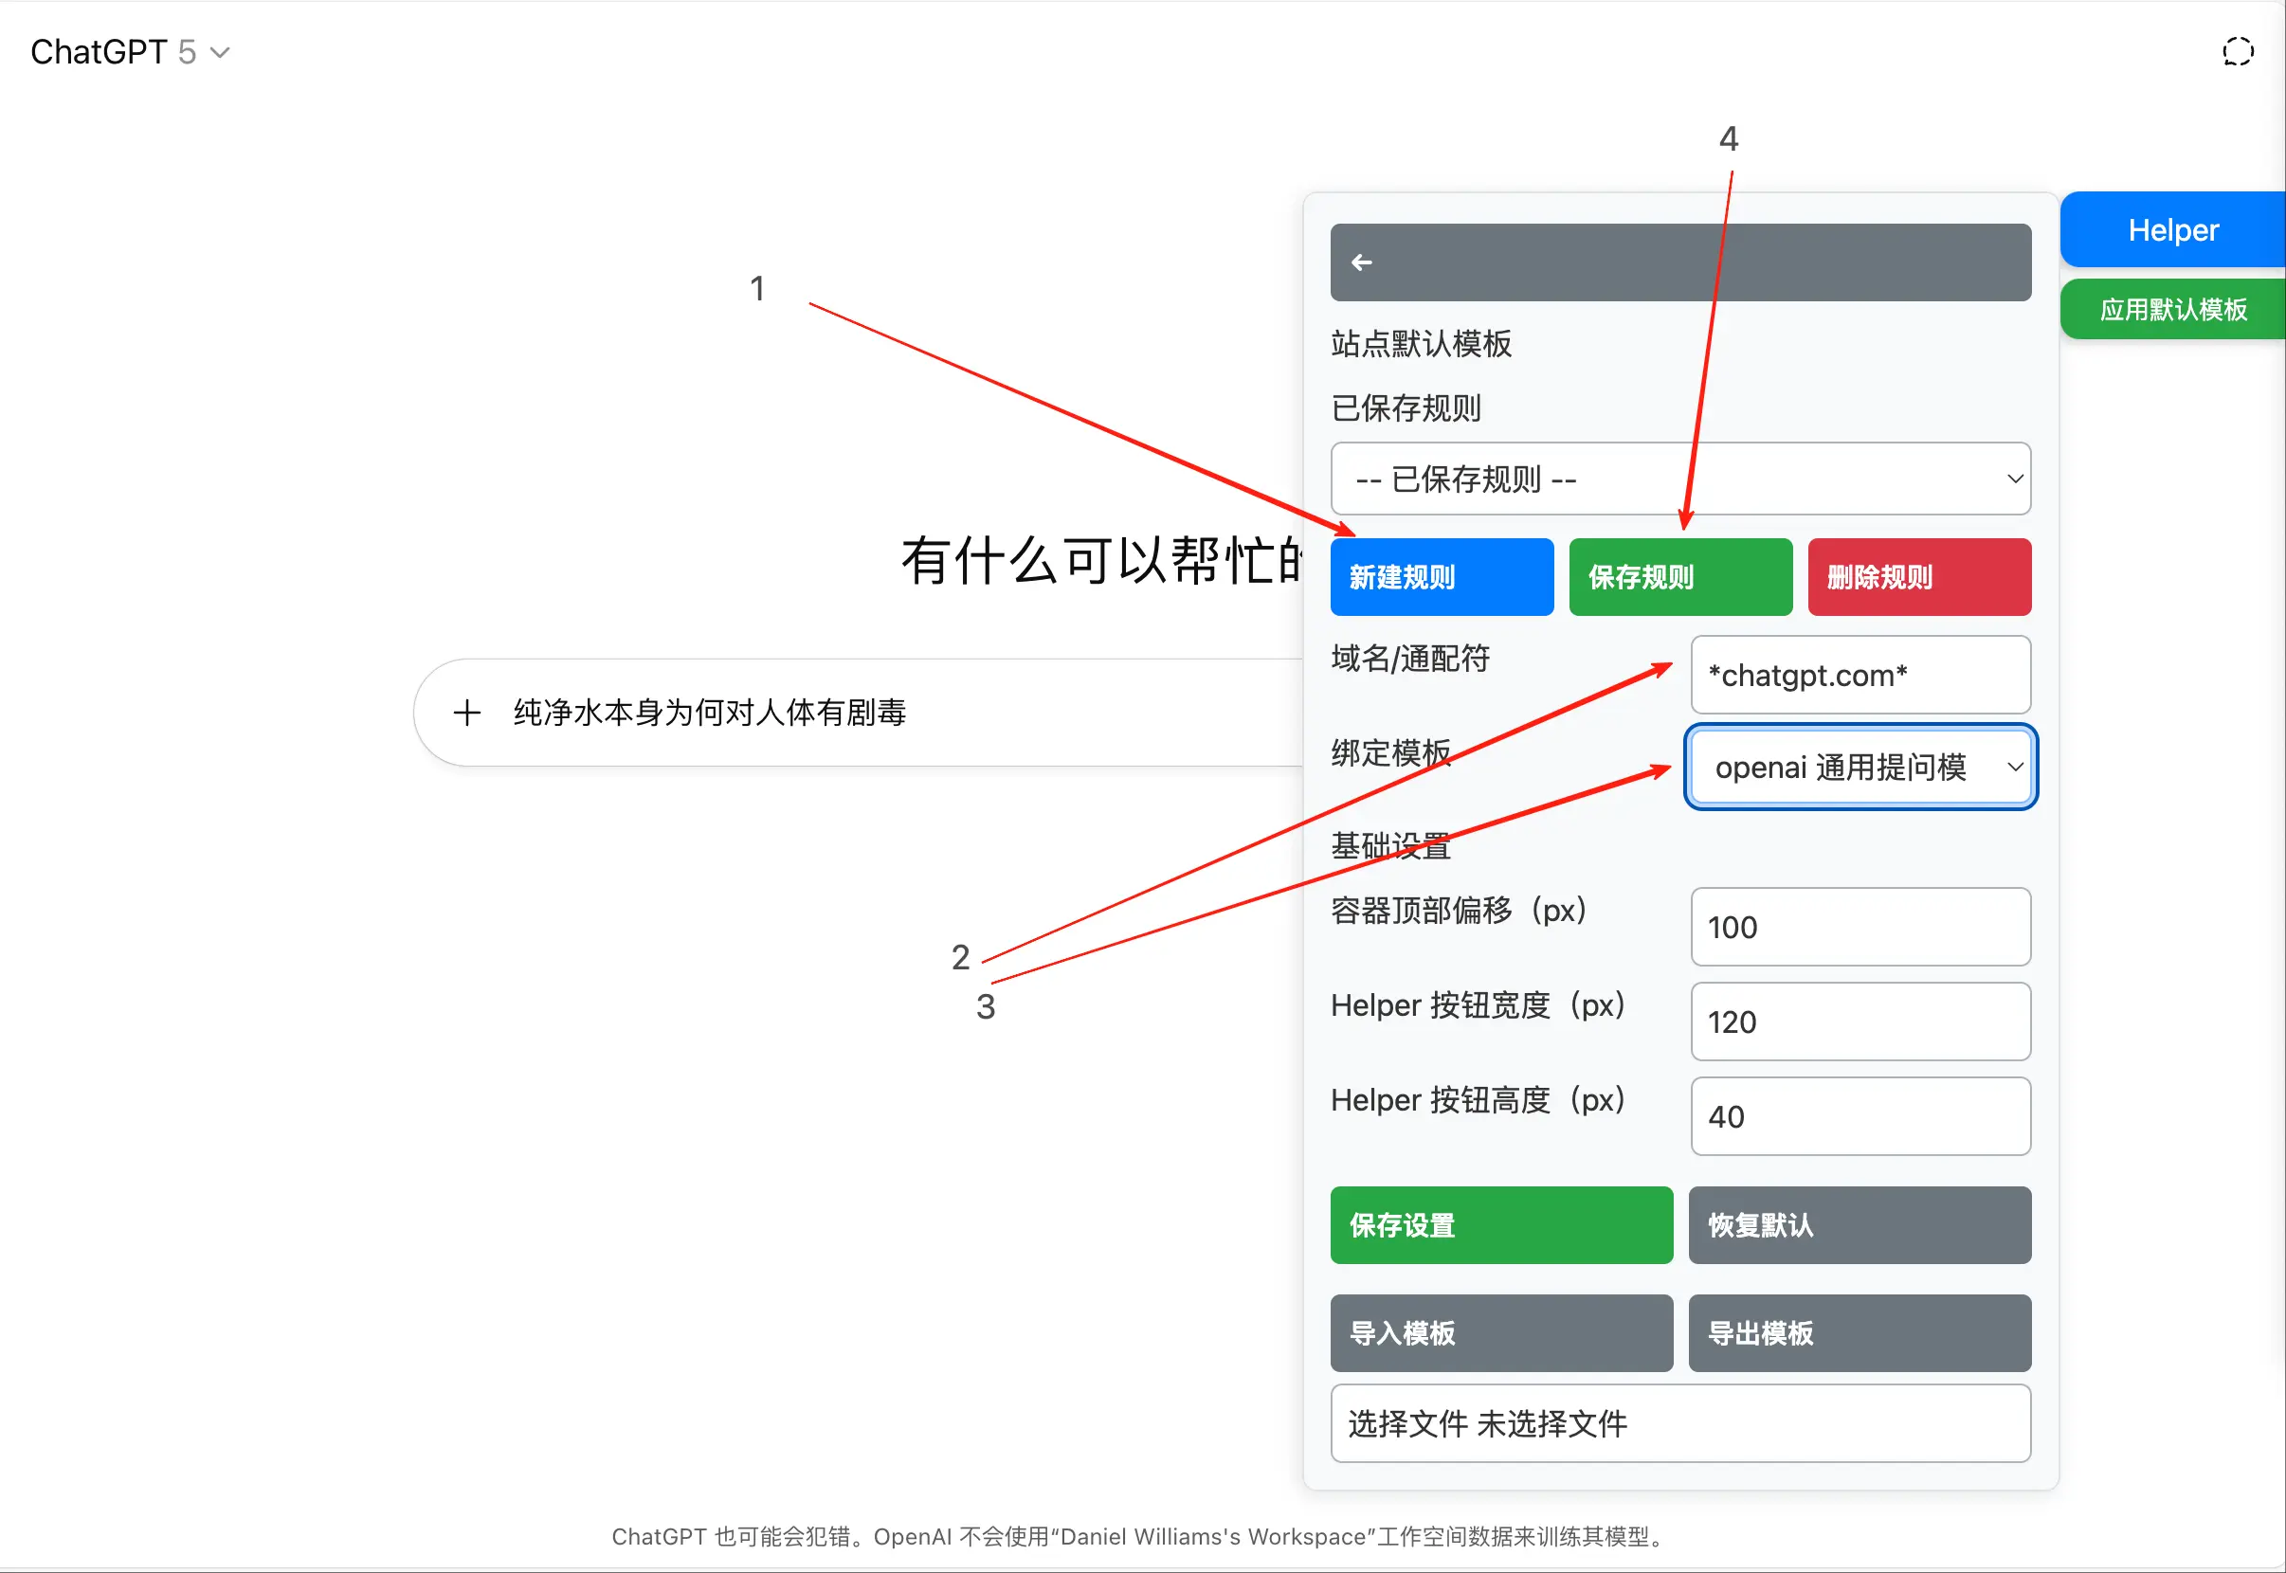Click the prompt text 纯净水本身为何对人体有剧毒
Viewport: 2286px width, 1573px height.
pyautogui.click(x=710, y=713)
